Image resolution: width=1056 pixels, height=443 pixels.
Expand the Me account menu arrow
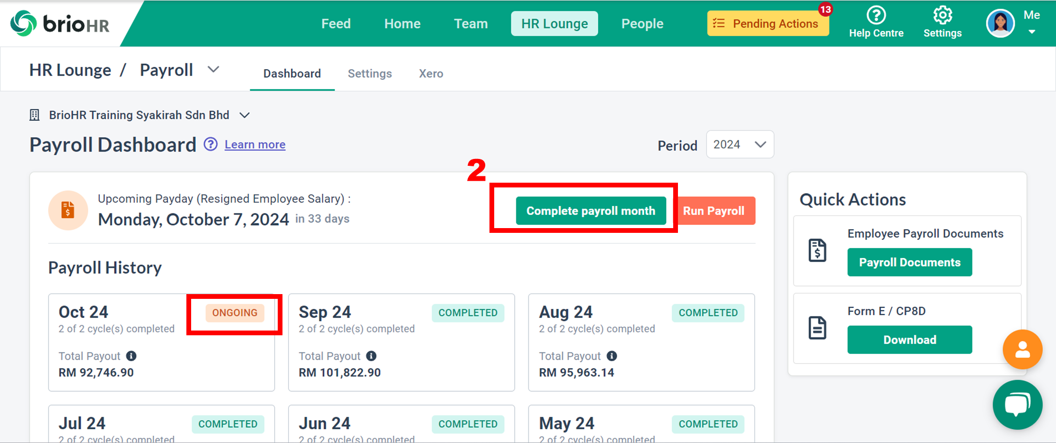(1032, 32)
